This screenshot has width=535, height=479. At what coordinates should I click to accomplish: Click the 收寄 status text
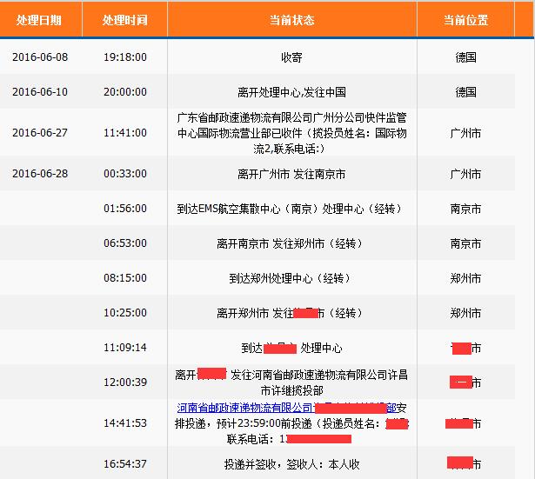click(291, 57)
